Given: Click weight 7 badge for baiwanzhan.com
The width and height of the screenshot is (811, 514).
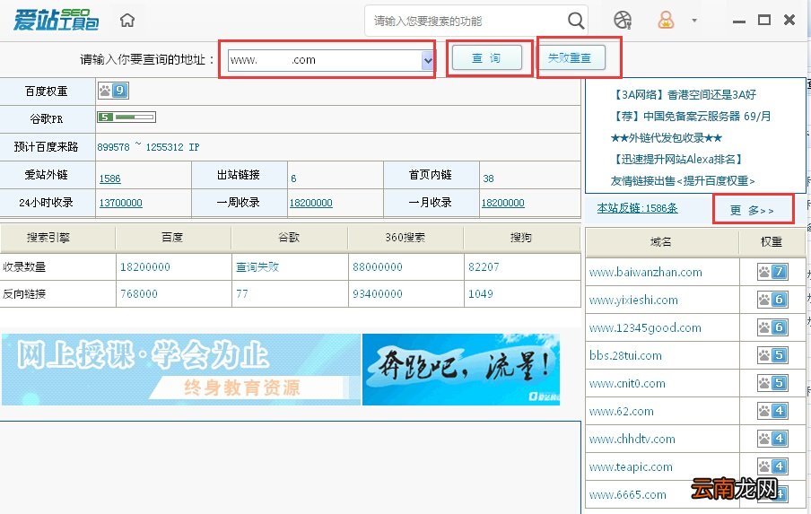Looking at the screenshot, I should [x=772, y=272].
